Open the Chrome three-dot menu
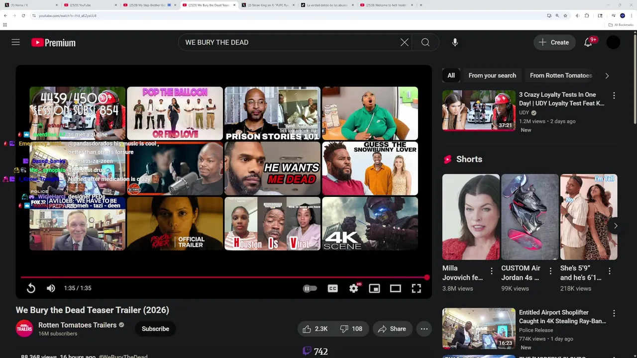Image resolution: width=637 pixels, height=358 pixels. (x=631, y=15)
